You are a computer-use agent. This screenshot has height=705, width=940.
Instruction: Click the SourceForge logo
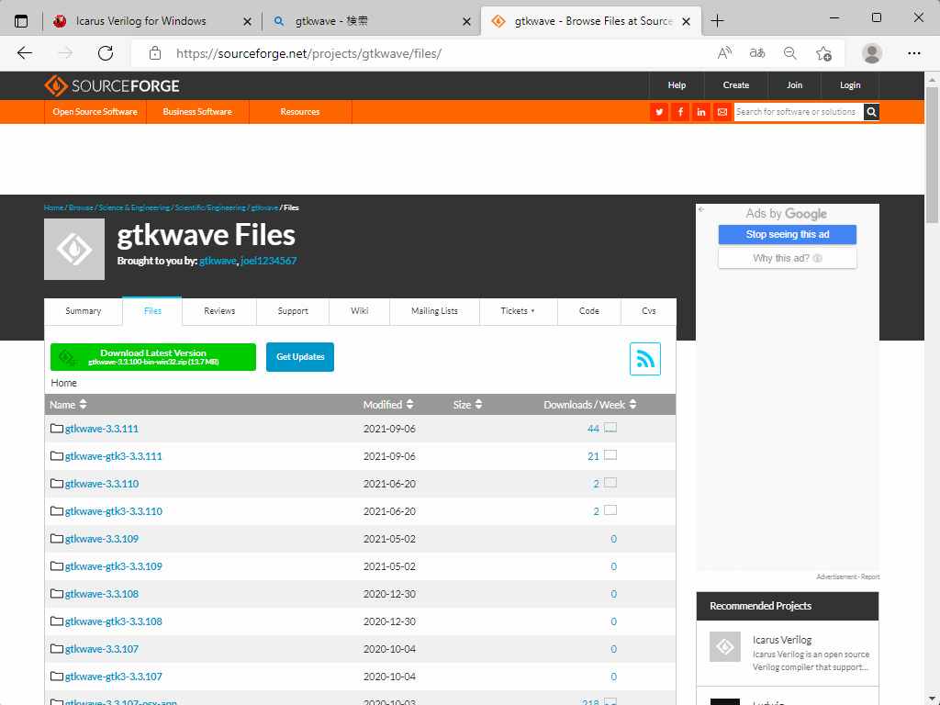(x=111, y=85)
